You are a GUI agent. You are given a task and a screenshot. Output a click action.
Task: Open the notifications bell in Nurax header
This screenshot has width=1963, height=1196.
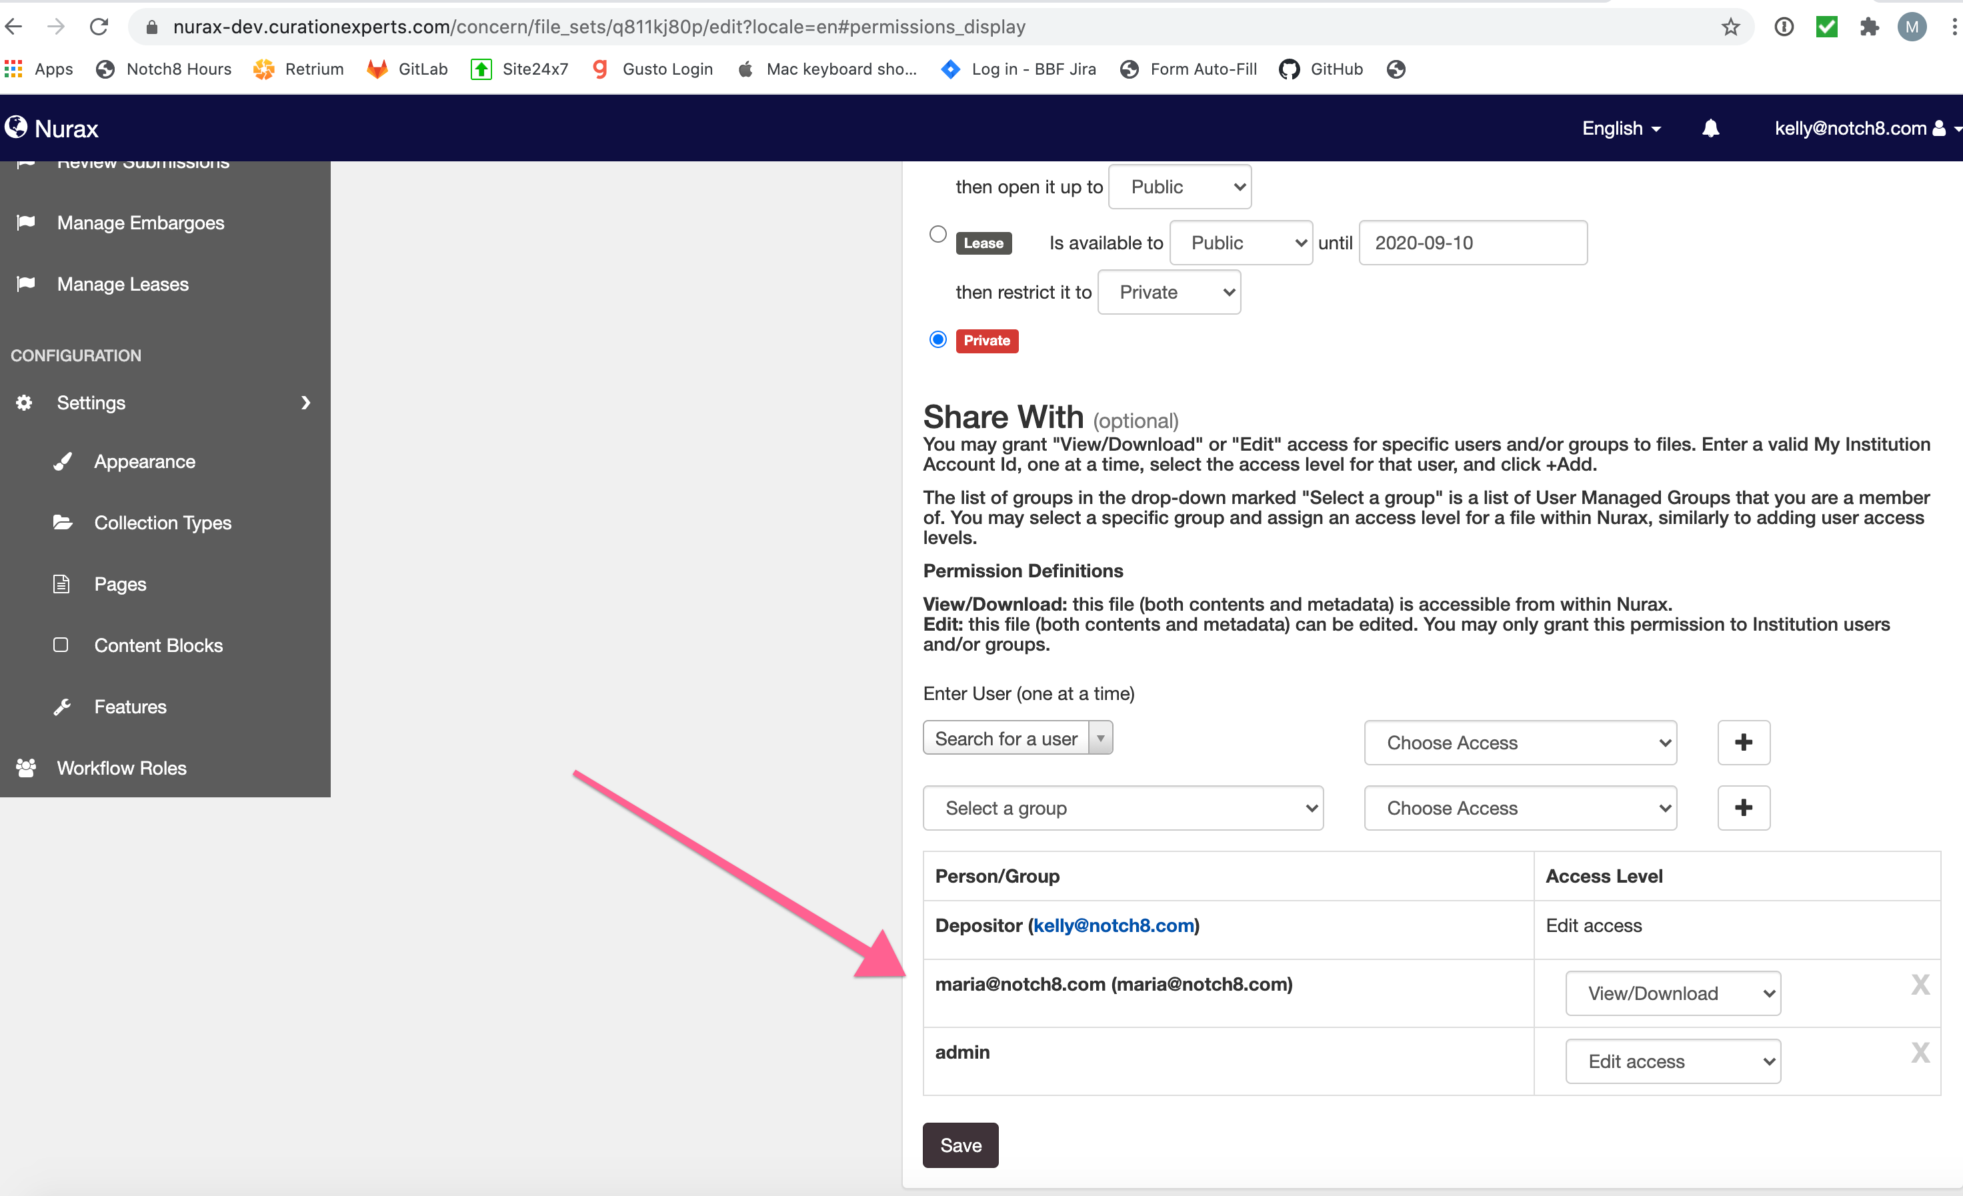[x=1710, y=128]
